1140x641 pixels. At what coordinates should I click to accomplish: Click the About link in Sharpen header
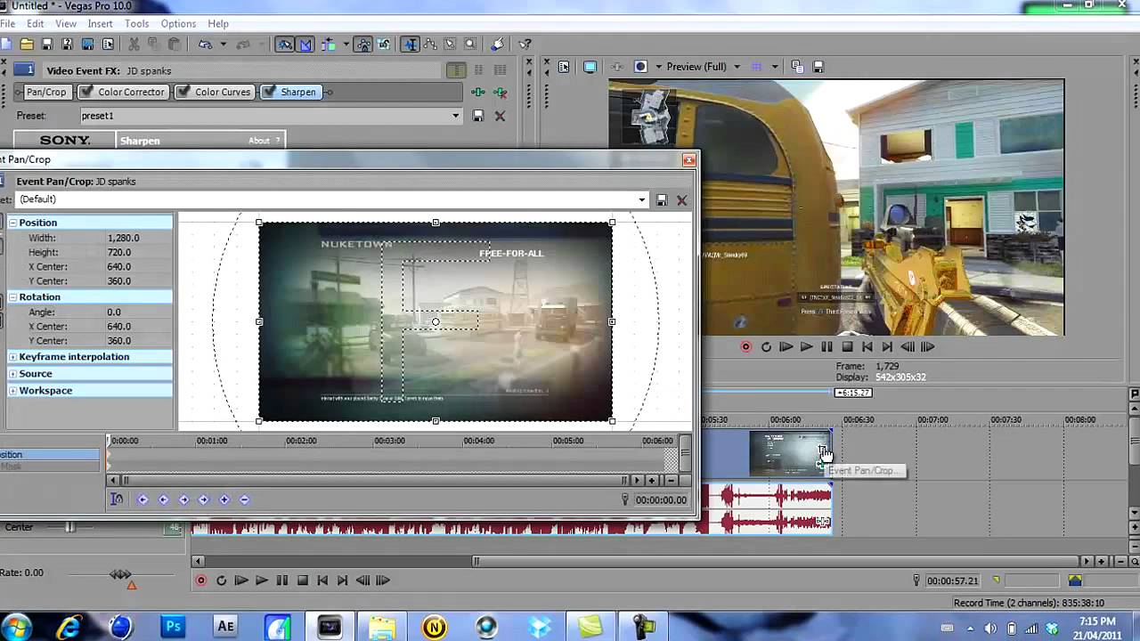click(x=258, y=141)
